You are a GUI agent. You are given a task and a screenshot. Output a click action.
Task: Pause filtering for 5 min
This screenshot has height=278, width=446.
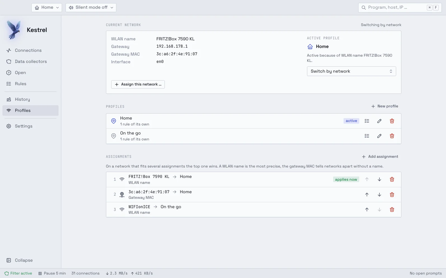[52, 273]
